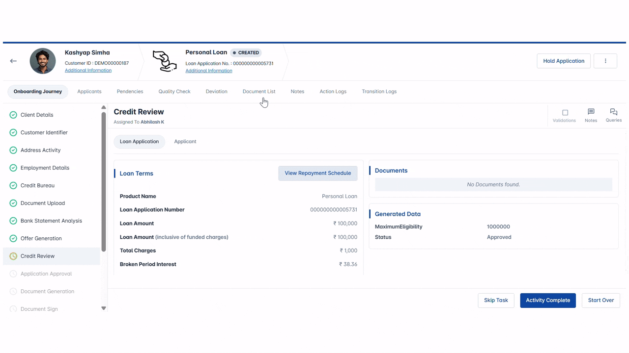Switch to the Applicant sub-tab

(185, 141)
